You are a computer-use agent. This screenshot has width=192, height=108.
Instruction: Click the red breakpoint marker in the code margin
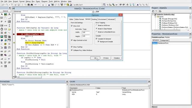click(x=14, y=34)
